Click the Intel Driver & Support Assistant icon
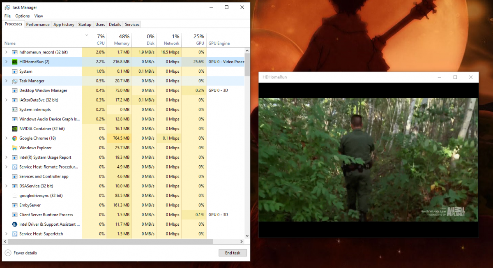This screenshot has width=493, height=268. coord(15,224)
